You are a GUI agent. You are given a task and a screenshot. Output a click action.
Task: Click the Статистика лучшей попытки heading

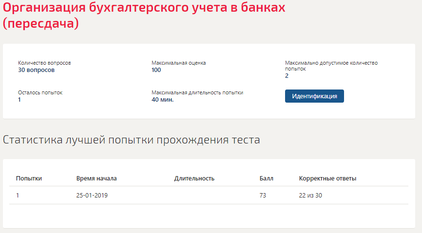coord(132,140)
